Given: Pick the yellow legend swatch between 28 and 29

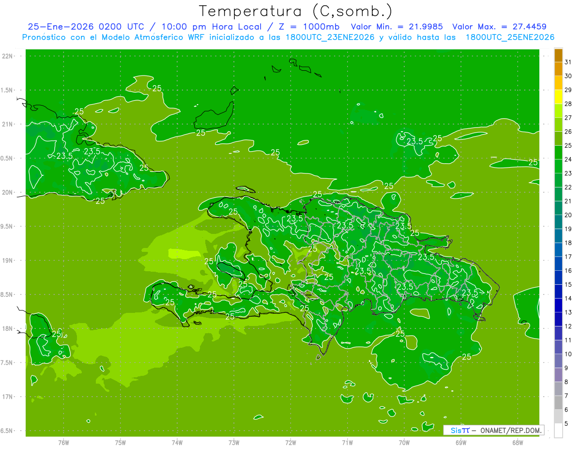Looking at the screenshot, I should (559, 97).
